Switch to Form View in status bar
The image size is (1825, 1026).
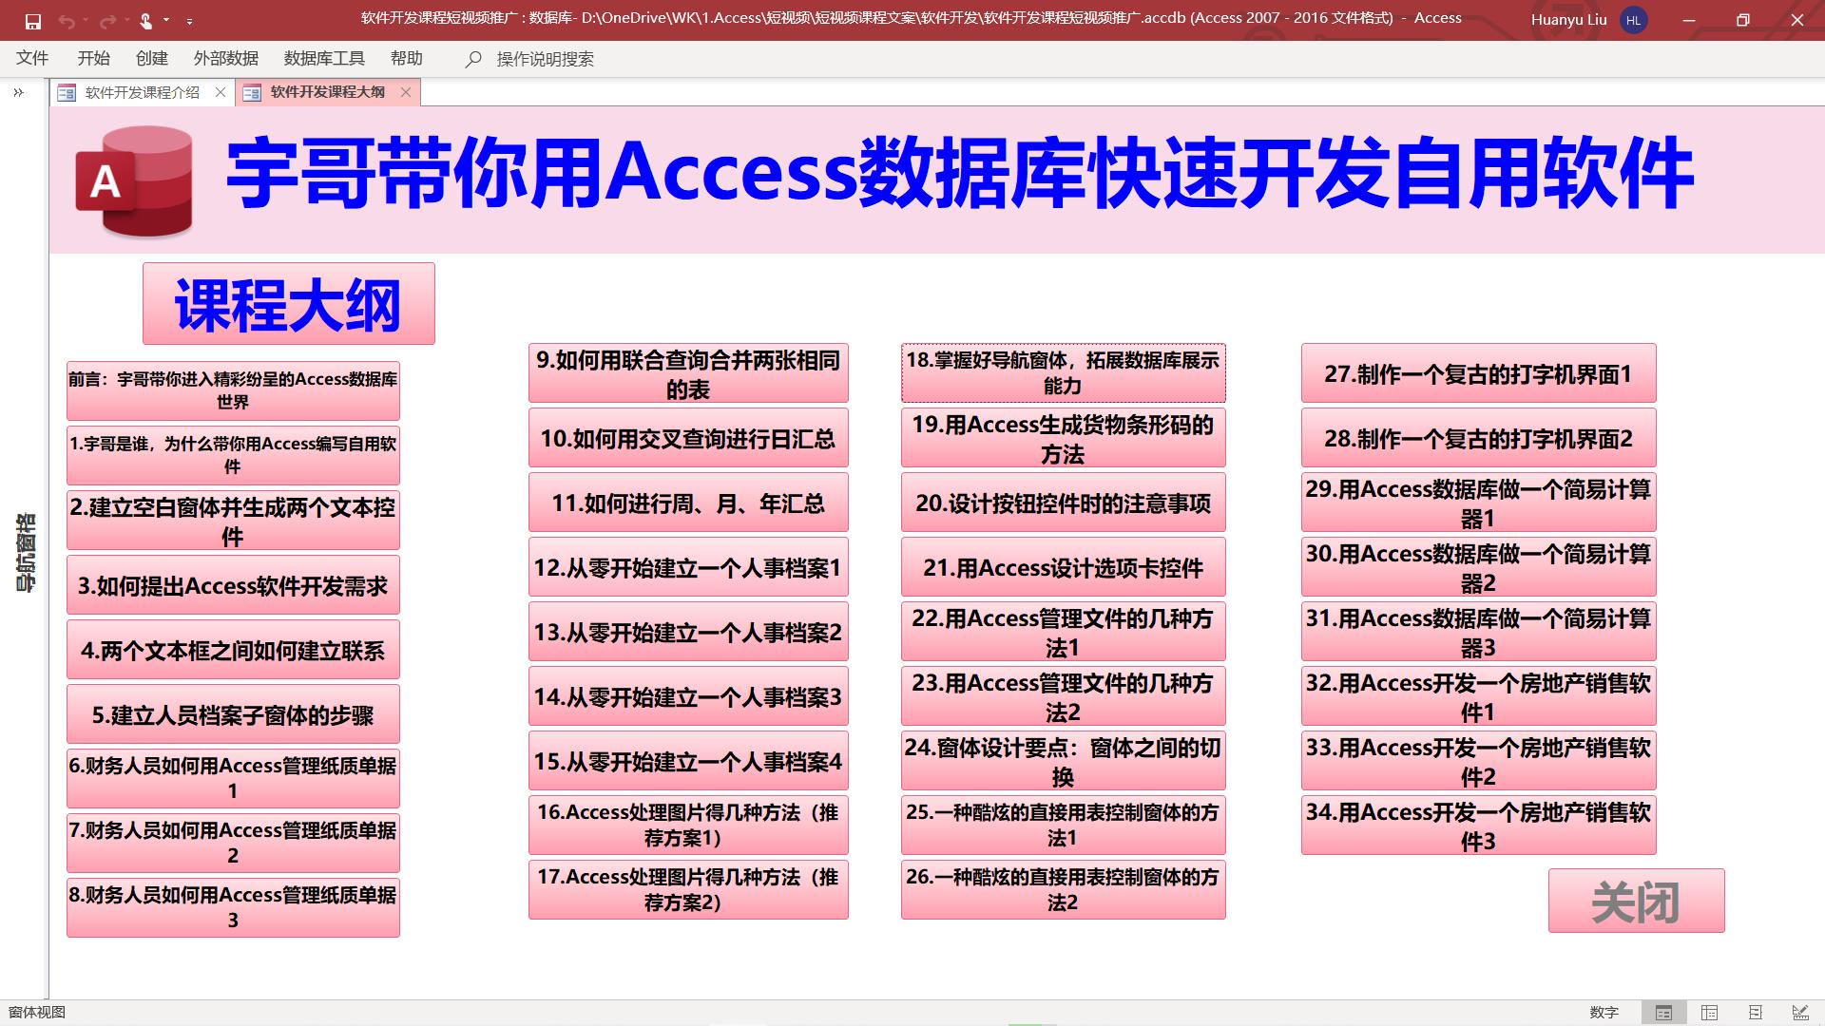(1663, 1013)
